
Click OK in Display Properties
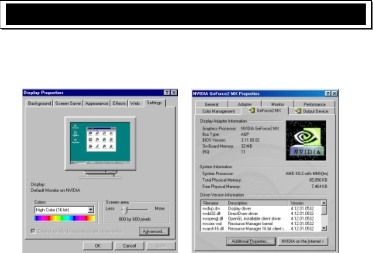[x=98, y=246]
